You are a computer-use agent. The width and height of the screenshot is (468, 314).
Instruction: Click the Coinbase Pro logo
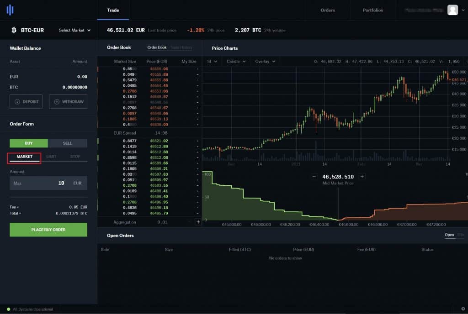coord(10,10)
